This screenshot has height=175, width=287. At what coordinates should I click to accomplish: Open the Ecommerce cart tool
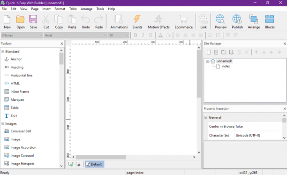click(x=183, y=22)
